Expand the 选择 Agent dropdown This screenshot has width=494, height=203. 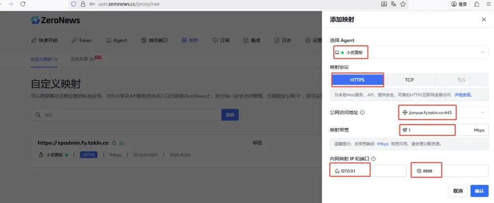[409, 52]
